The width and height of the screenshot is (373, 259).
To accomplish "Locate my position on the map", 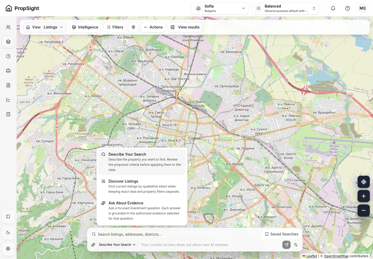I will pos(364,182).
